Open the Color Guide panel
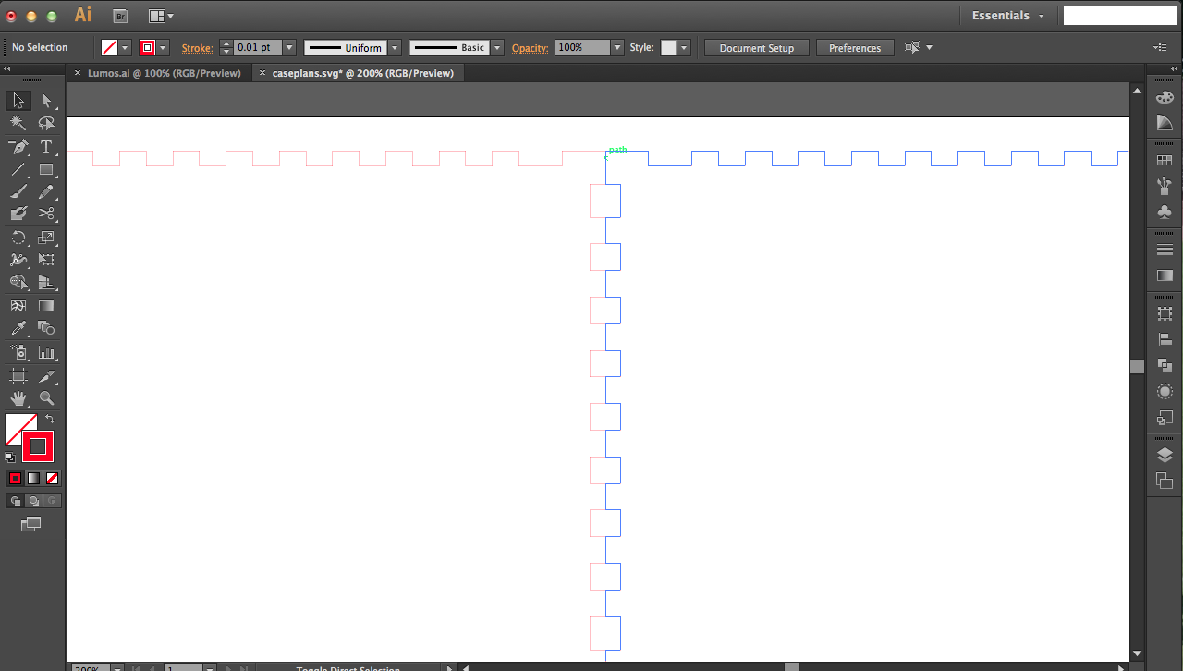This screenshot has height=671, width=1183. [x=1165, y=123]
